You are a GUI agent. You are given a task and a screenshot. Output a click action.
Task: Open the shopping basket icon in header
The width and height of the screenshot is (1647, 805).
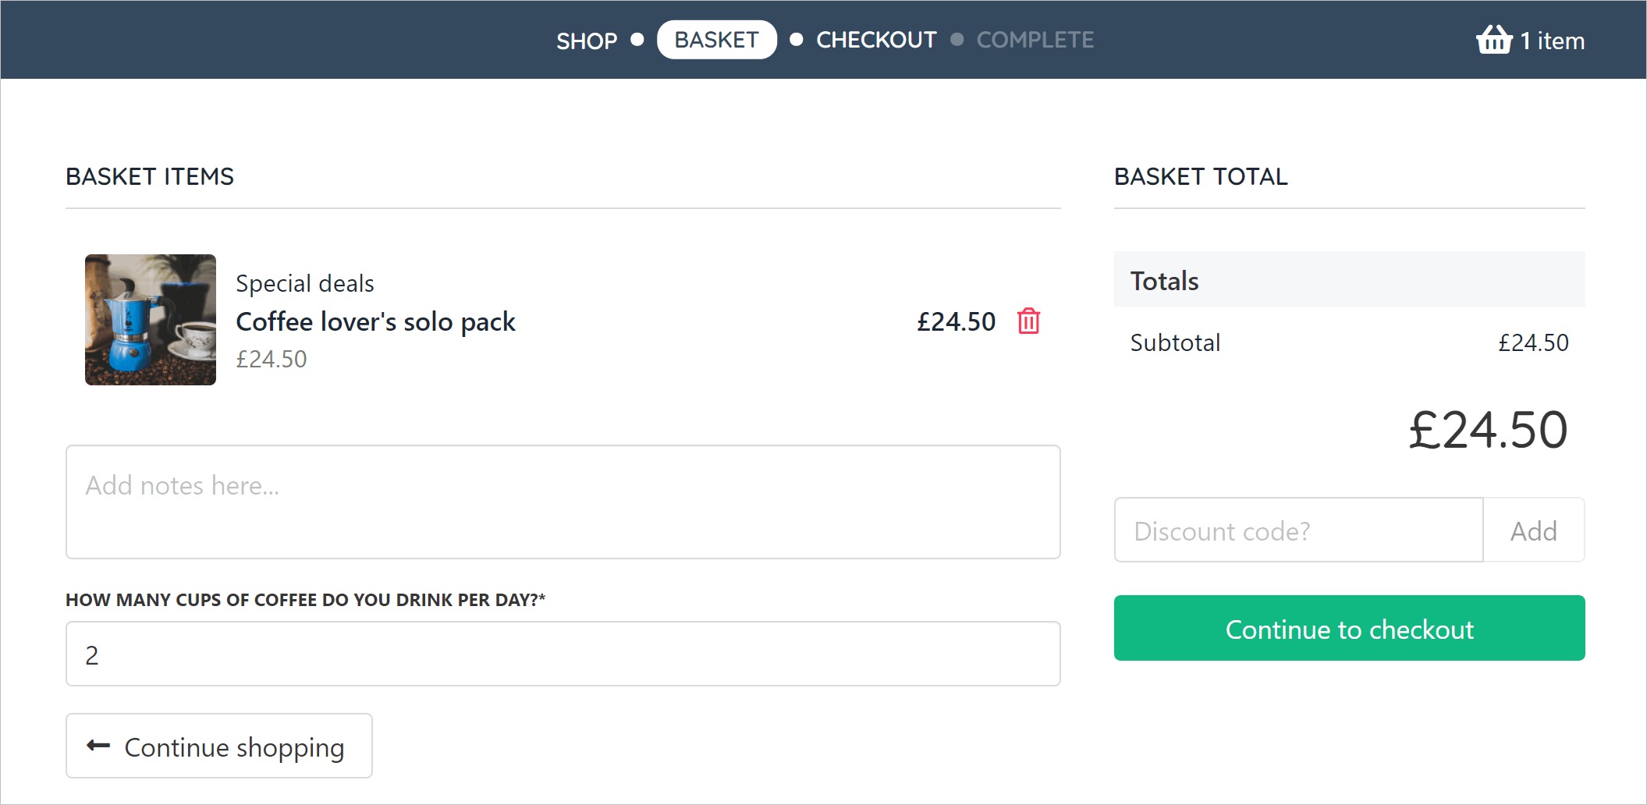click(1494, 39)
